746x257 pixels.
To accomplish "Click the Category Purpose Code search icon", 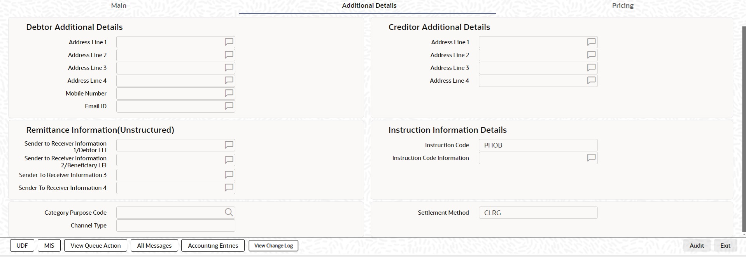I will tap(229, 212).
